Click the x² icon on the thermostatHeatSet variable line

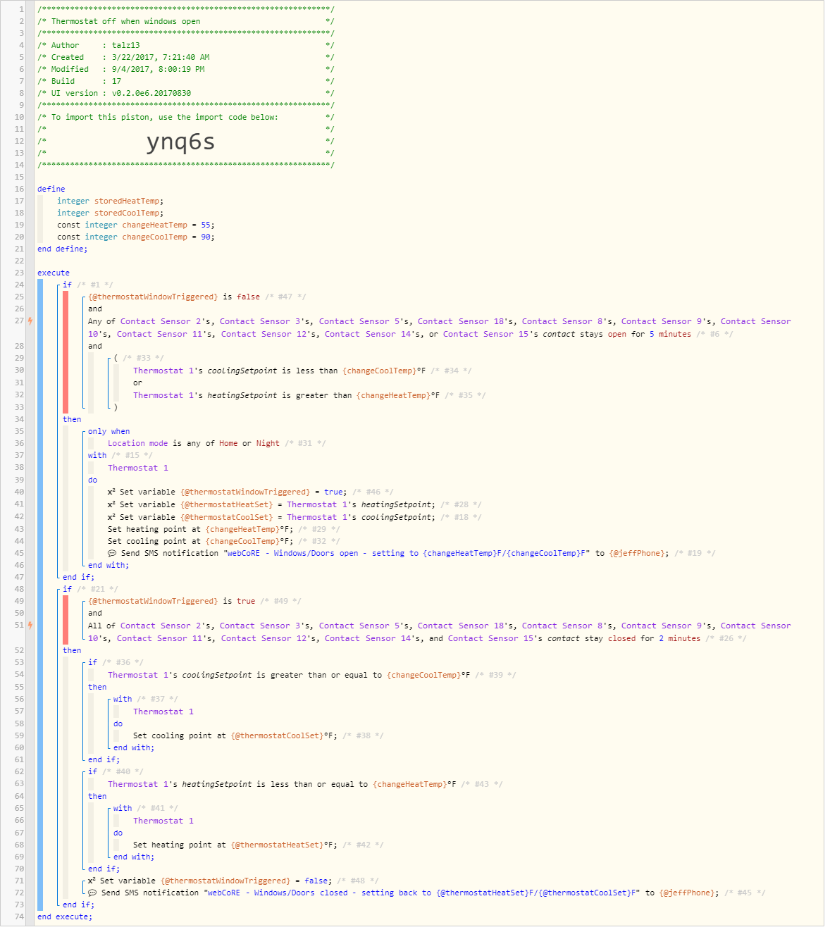point(111,504)
